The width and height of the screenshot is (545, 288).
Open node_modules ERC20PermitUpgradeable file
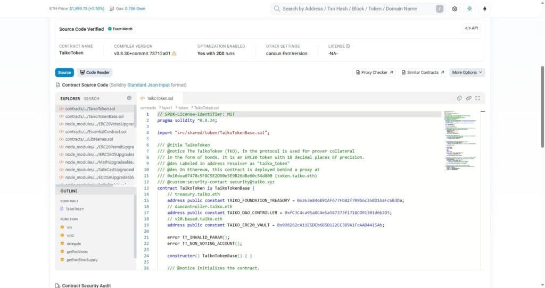coord(96,147)
